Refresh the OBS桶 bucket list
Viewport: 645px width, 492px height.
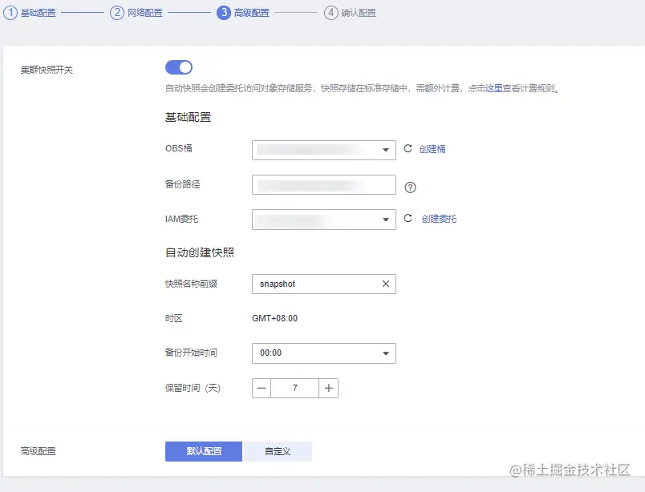point(409,149)
